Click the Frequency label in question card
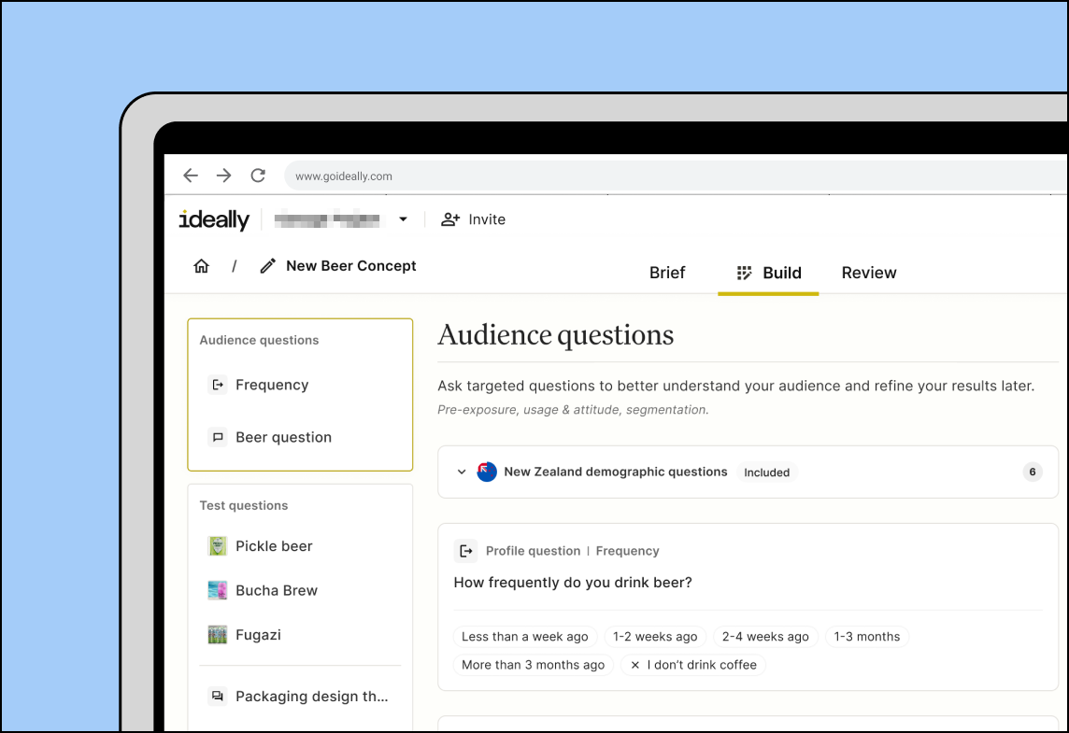This screenshot has width=1069, height=733. pyautogui.click(x=627, y=550)
